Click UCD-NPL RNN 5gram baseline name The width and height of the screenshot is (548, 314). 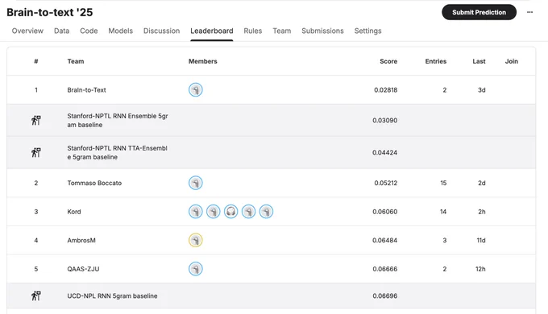pos(112,295)
